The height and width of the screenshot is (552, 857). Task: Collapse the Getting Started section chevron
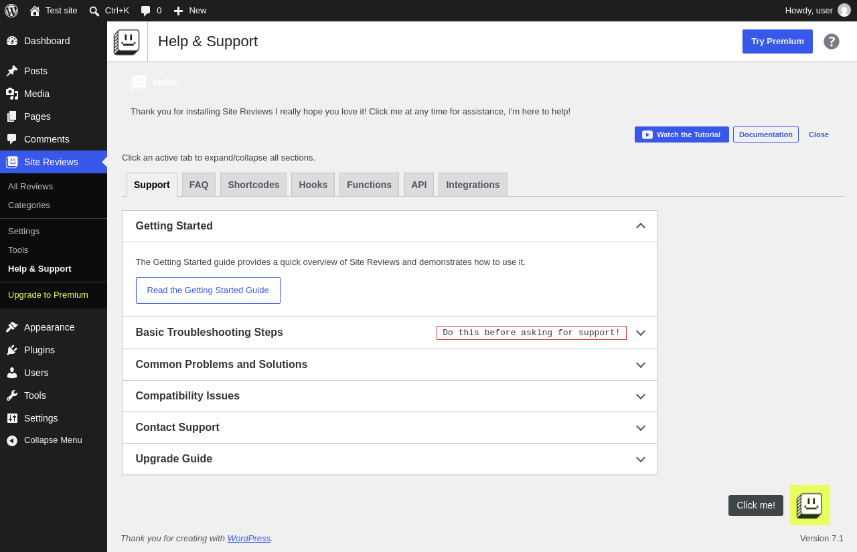641,226
